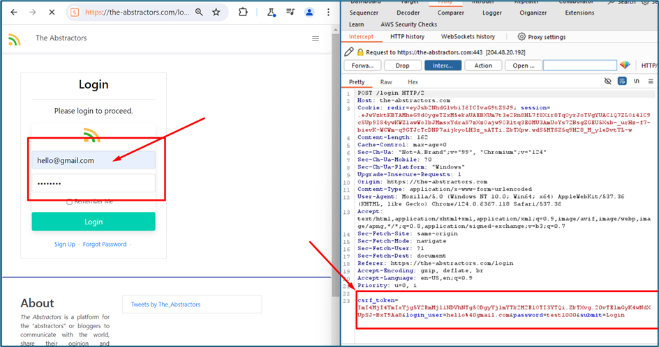Switch to Raw message view

coord(386,82)
